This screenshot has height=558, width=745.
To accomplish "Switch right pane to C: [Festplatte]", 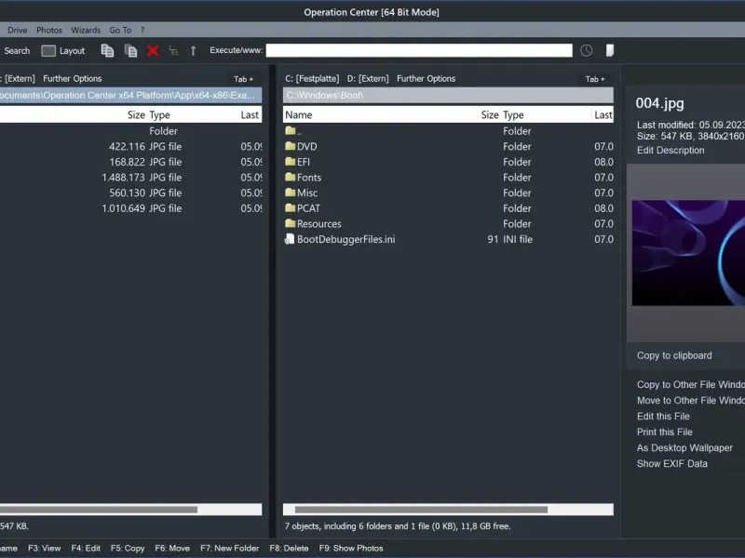I will coord(312,79).
